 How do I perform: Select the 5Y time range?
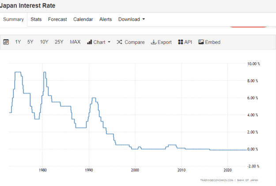(x=30, y=42)
